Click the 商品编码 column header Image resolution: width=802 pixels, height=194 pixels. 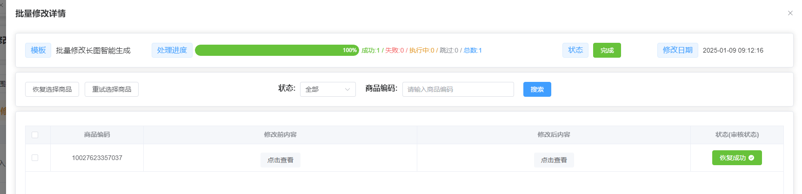pos(97,135)
